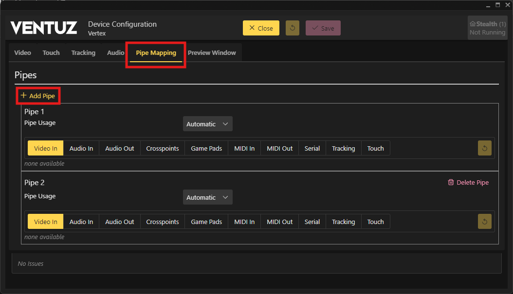Click the No Issues status bar
513x294 pixels.
pyautogui.click(x=256, y=263)
